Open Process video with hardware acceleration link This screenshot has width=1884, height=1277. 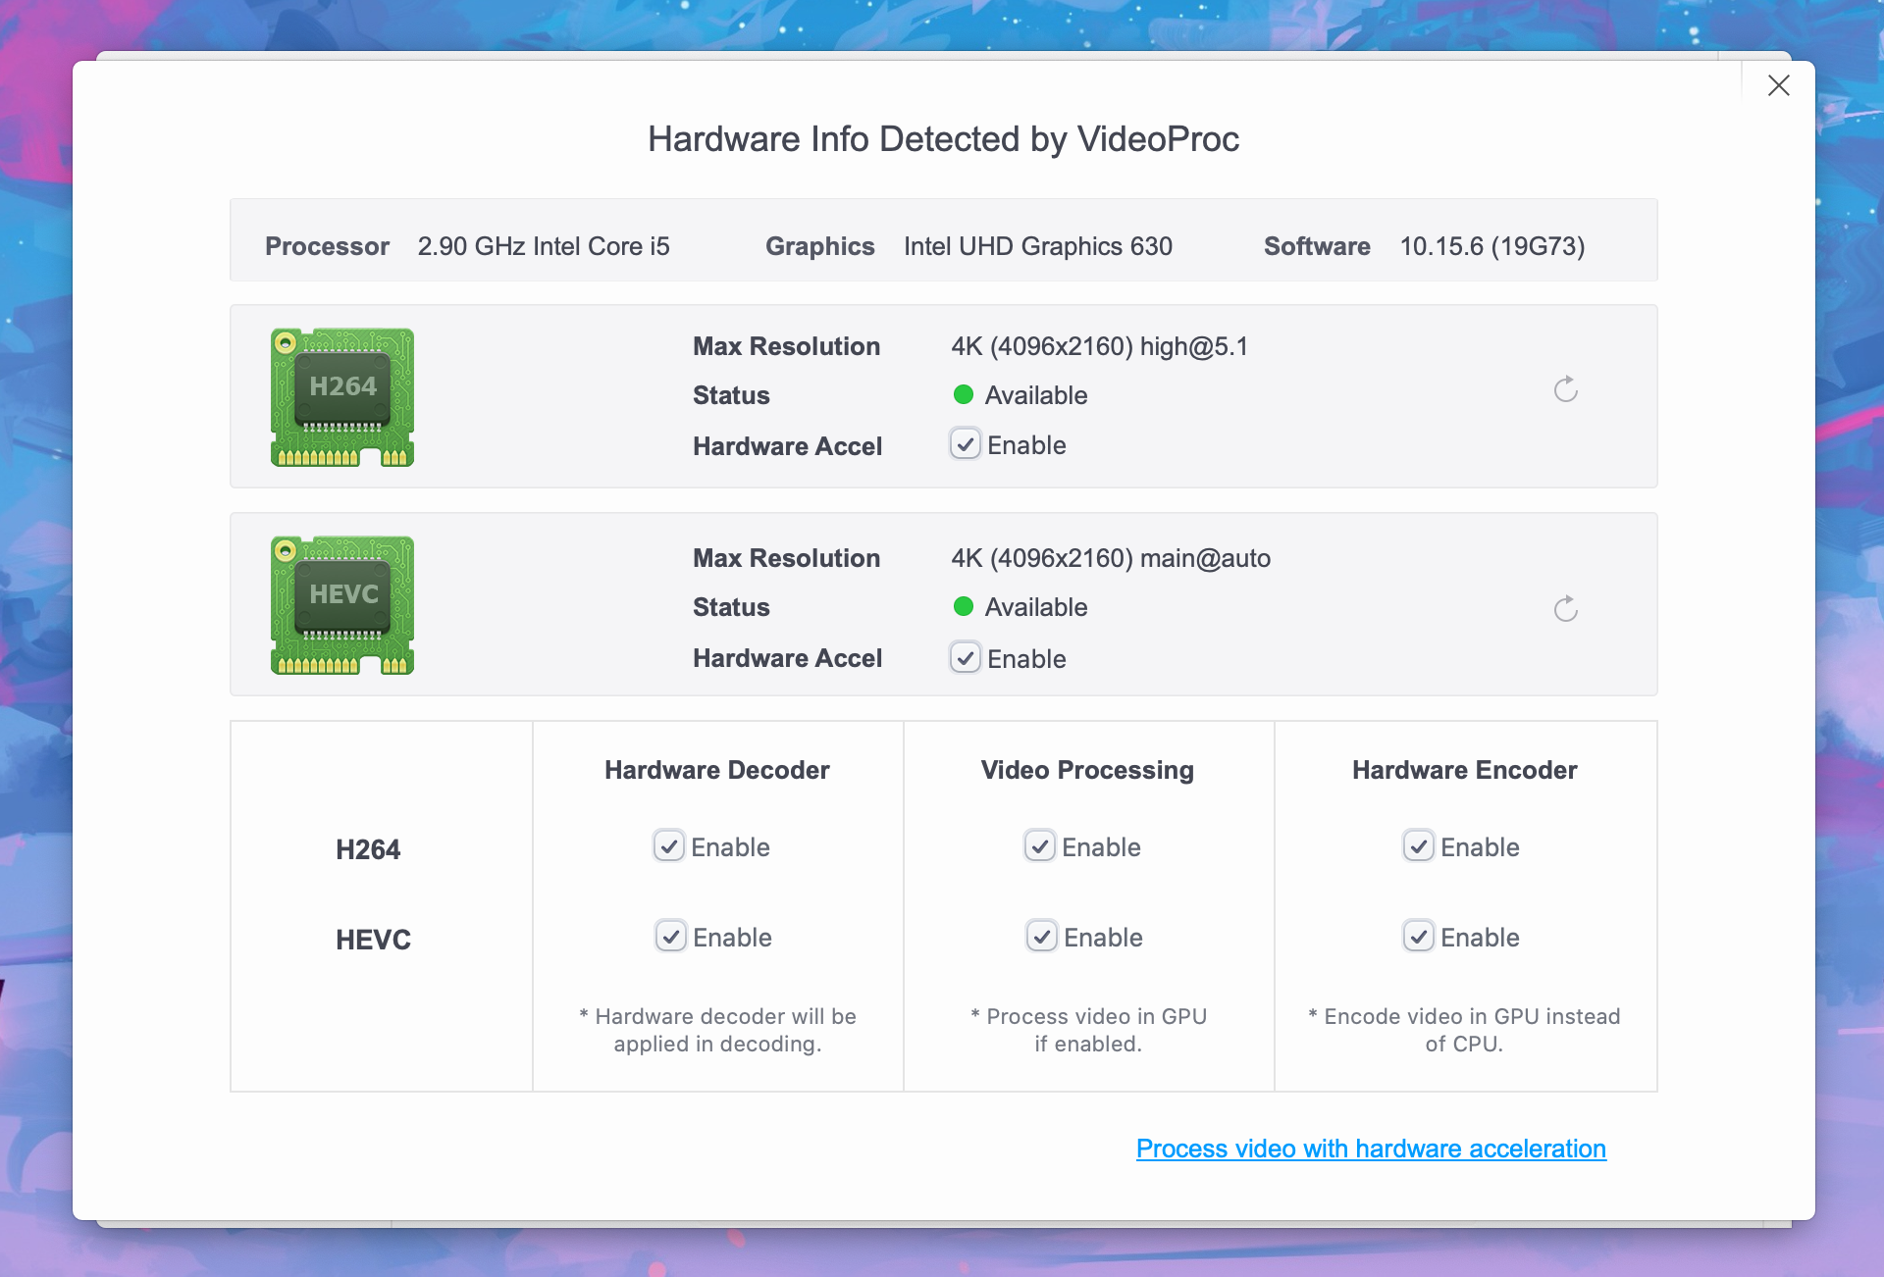tap(1371, 1149)
